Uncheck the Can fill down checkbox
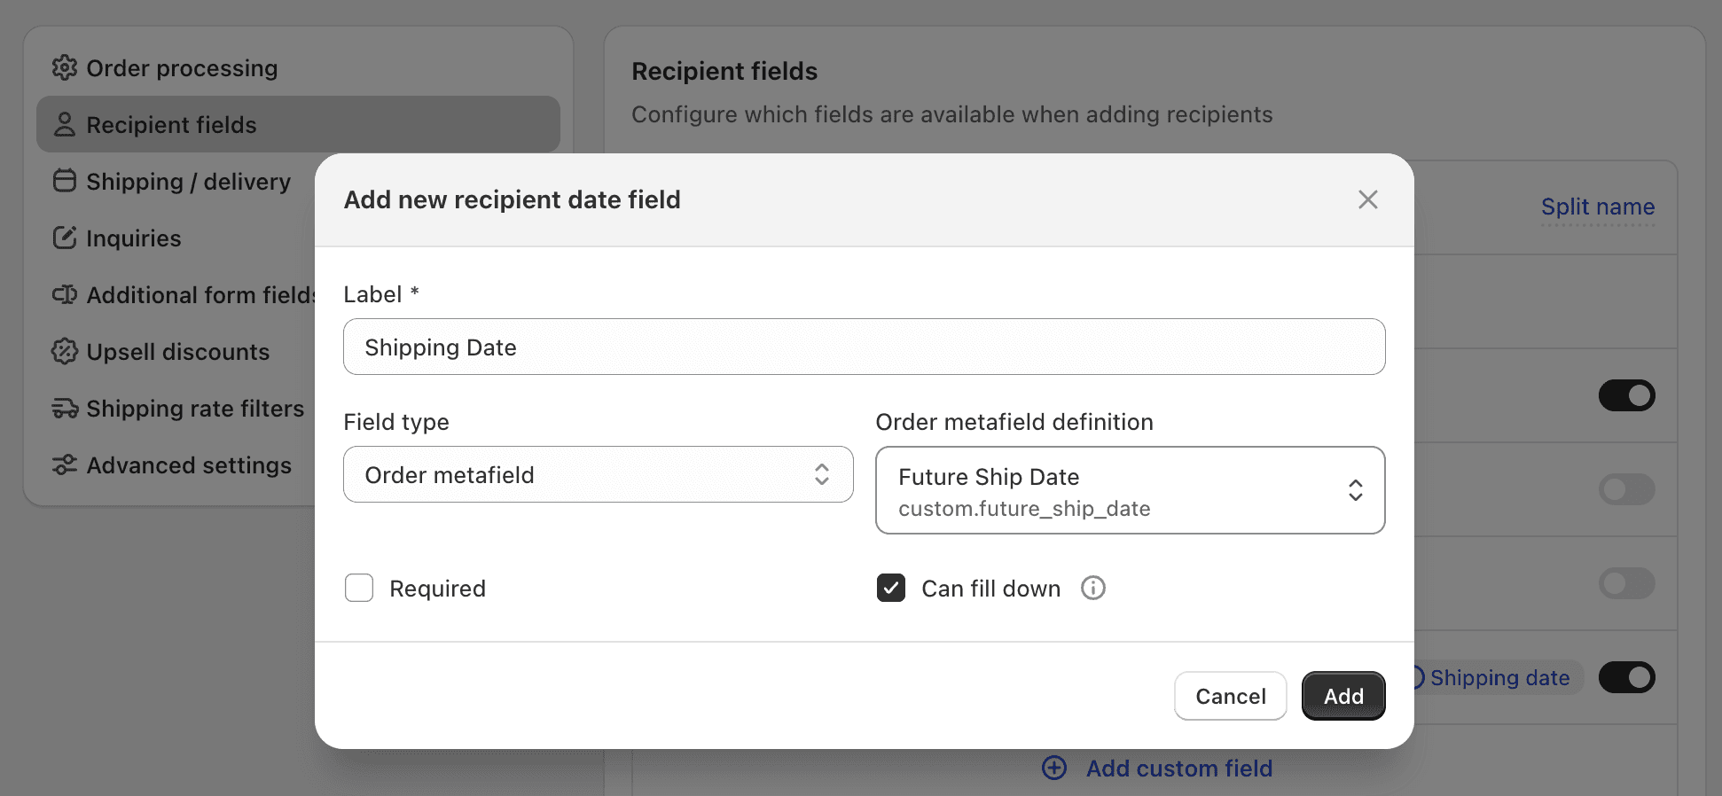This screenshot has height=796, width=1722. pos(891,588)
